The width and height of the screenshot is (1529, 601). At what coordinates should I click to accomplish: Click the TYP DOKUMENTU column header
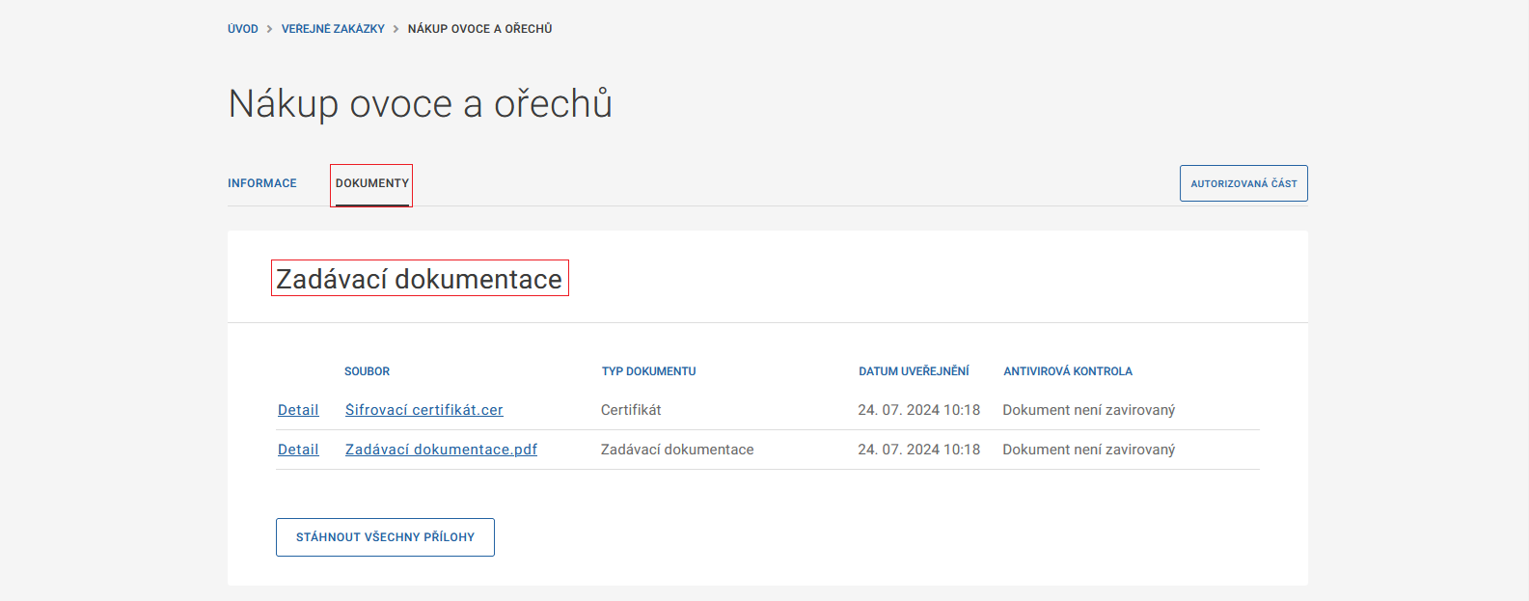coord(648,371)
